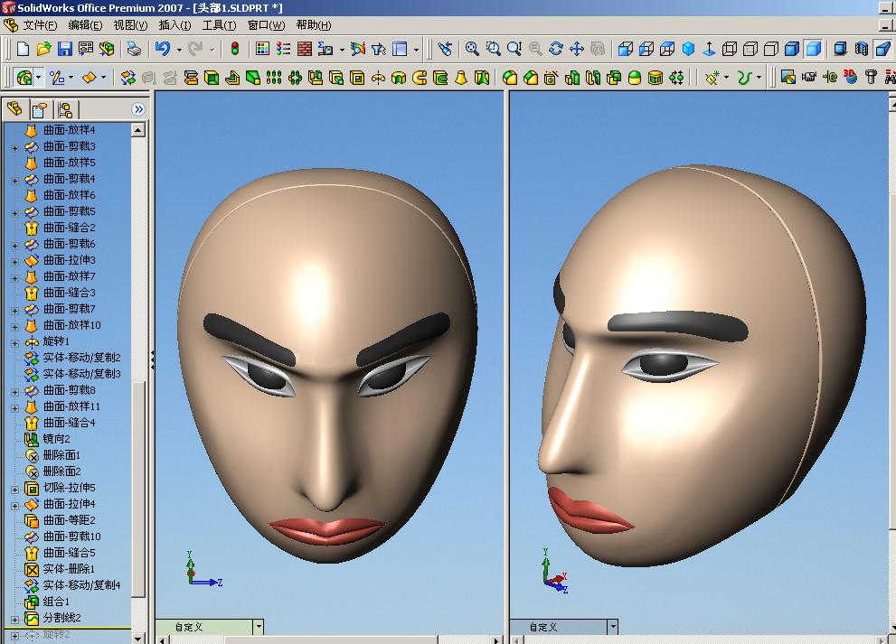This screenshot has width=896, height=644.
Task: Click the Lofted bell-shaped feature icon
Action: 461,78
